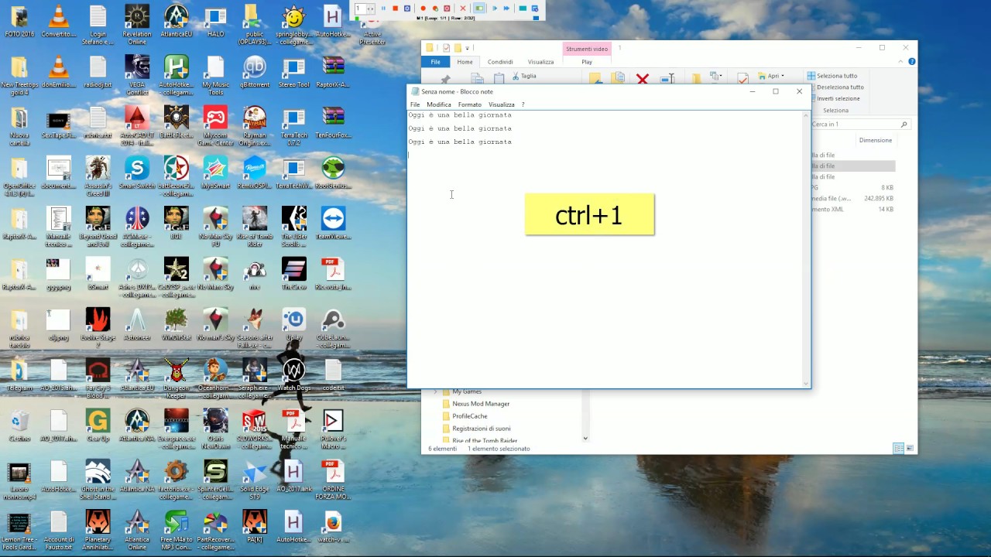Screen dimensions: 991x557
Task: Click the red circle record button
Action: (423, 9)
